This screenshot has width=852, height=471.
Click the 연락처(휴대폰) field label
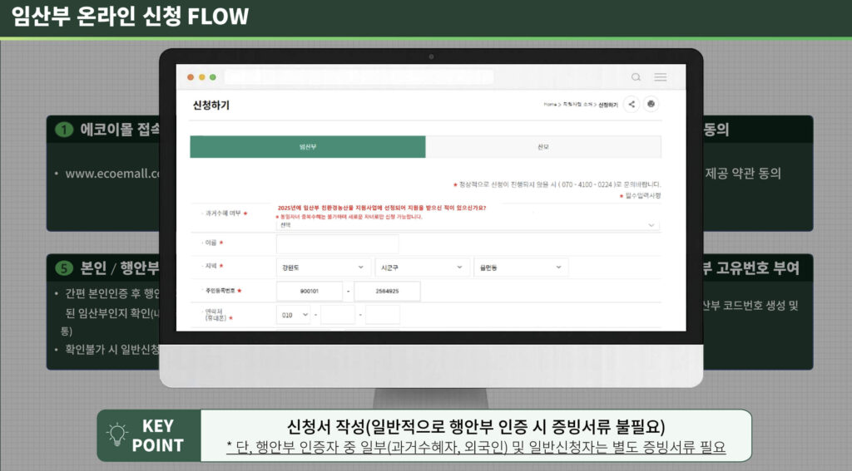coord(218,315)
